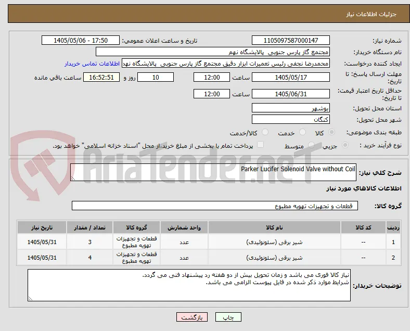Image resolution: width=410 pixels, height=331 pixels.
Task: Click the response deadline time field 12:00
Action: coord(212,77)
